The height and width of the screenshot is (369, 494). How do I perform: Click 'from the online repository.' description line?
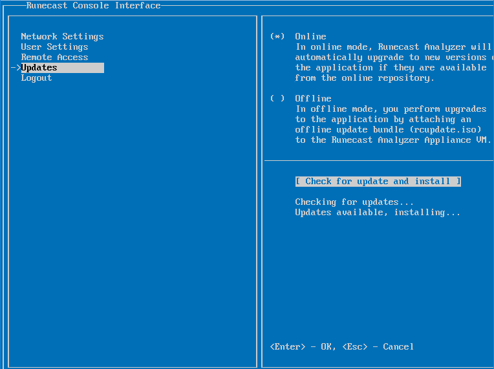365,78
